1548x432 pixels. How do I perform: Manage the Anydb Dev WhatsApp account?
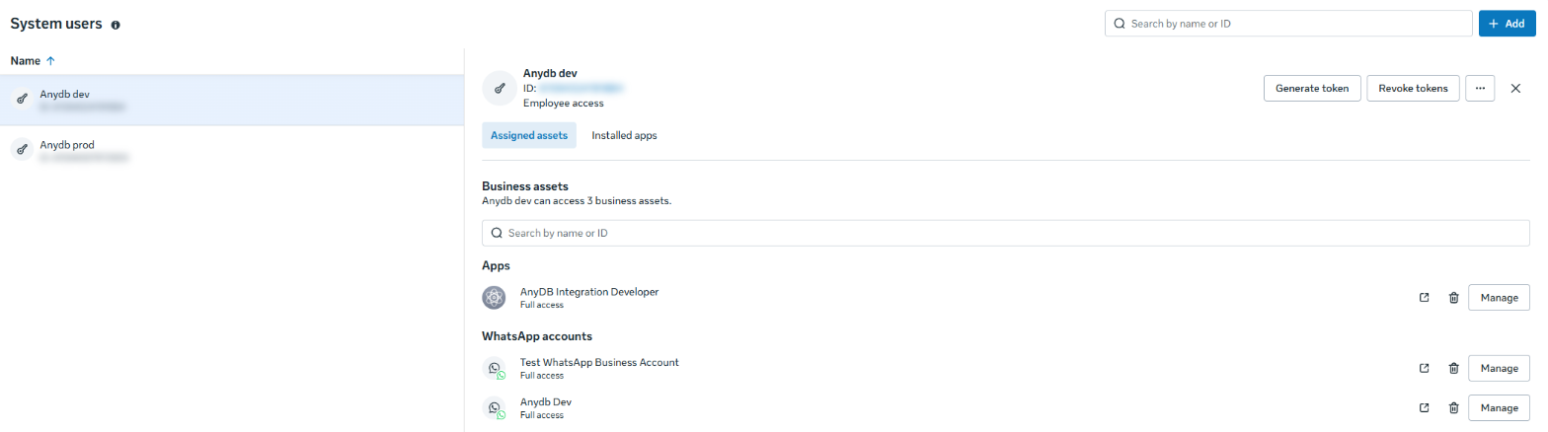(1499, 407)
